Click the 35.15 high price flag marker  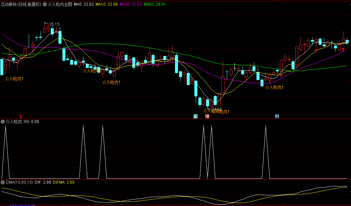pos(53,24)
